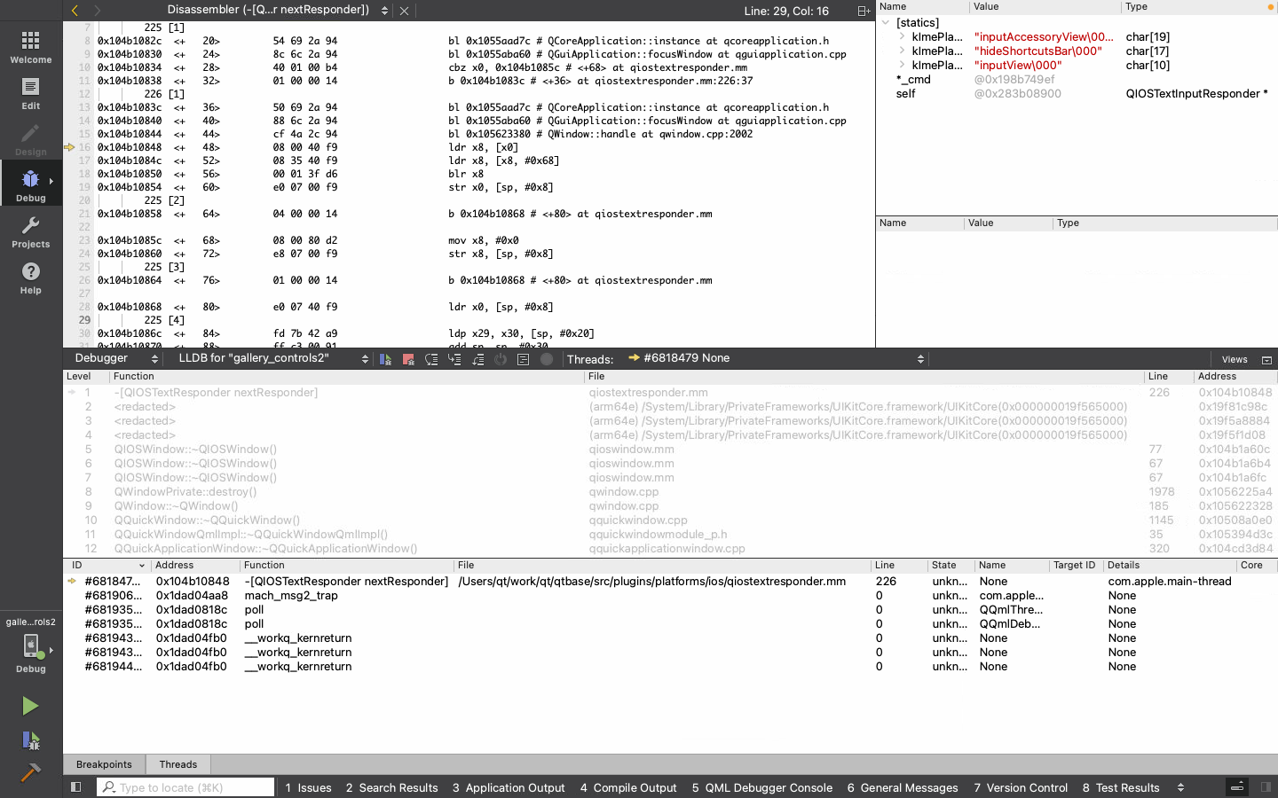Click the debugger views layout icon
The width and height of the screenshot is (1278, 798).
point(1266,360)
